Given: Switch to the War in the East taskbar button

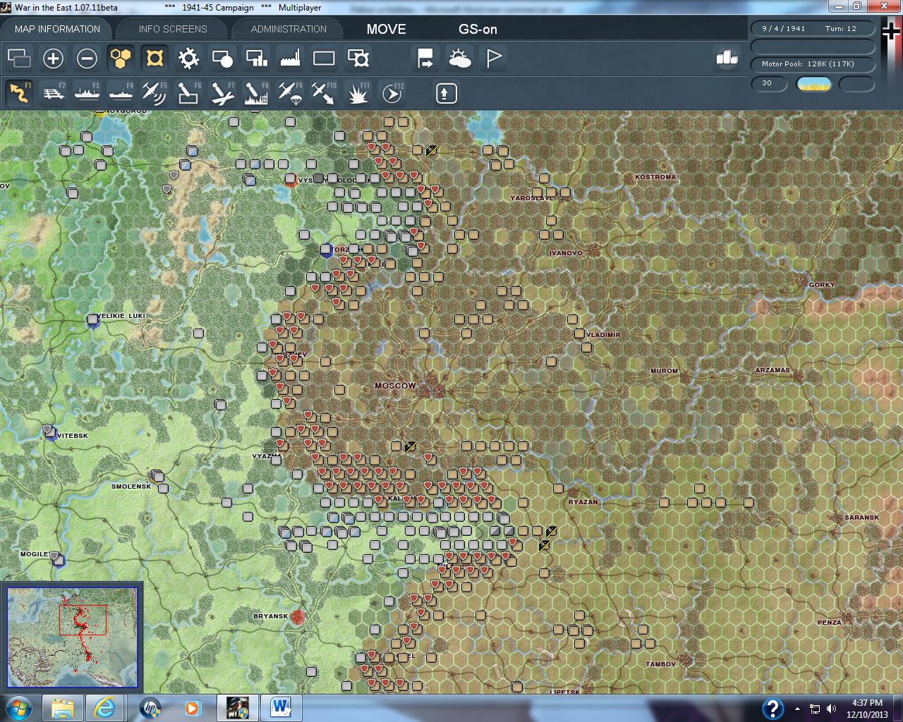Looking at the screenshot, I should (236, 708).
